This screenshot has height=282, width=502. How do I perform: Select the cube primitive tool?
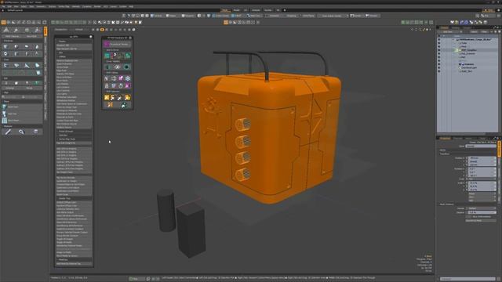point(5,47)
